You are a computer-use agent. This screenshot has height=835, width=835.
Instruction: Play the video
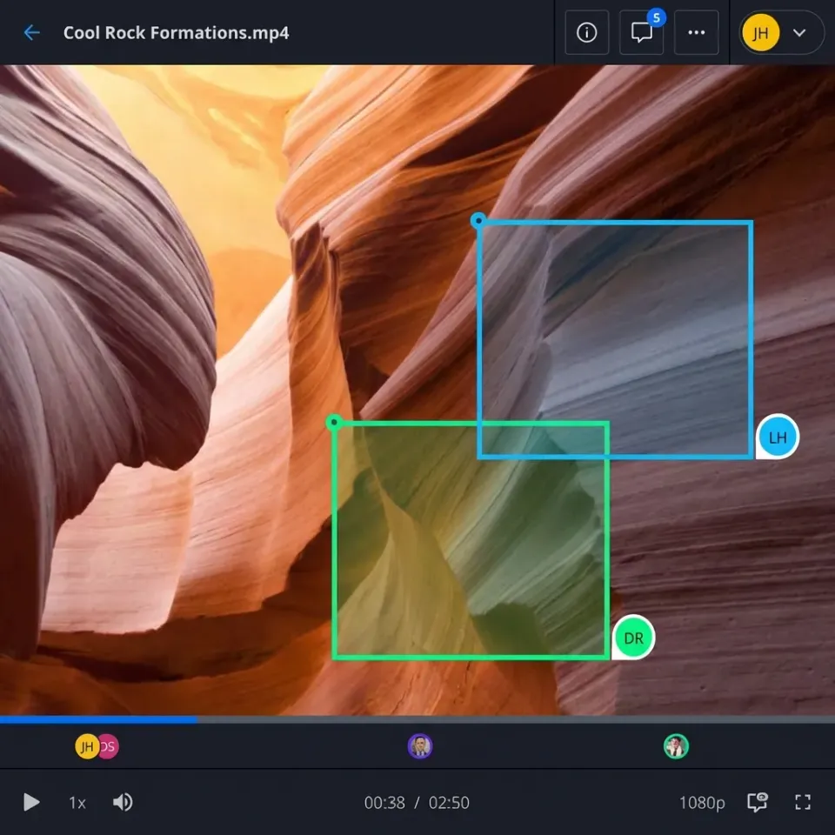click(30, 802)
